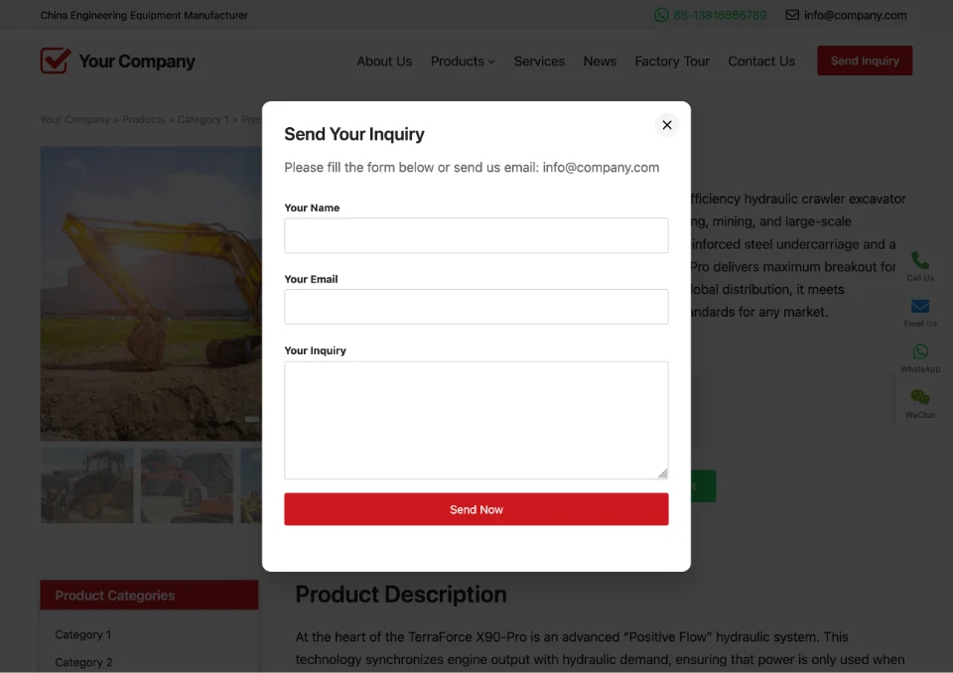Click into the Your Email field
The width and height of the screenshot is (953, 673).
point(476,307)
